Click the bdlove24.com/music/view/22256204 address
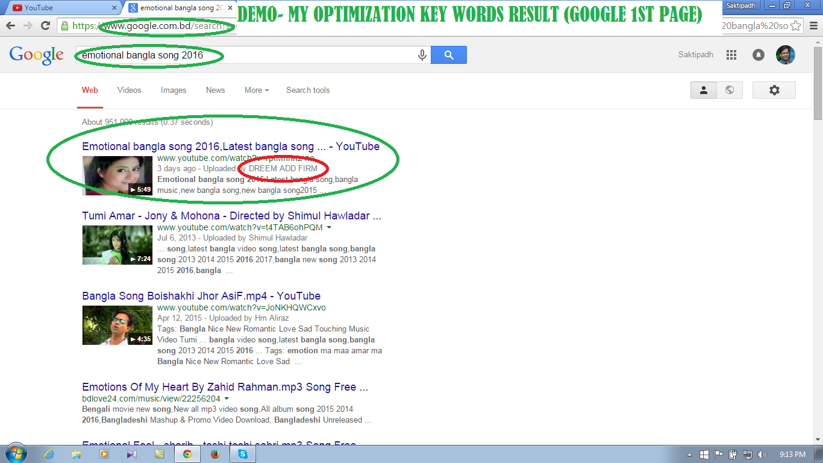This screenshot has width=823, height=463. pos(151,398)
